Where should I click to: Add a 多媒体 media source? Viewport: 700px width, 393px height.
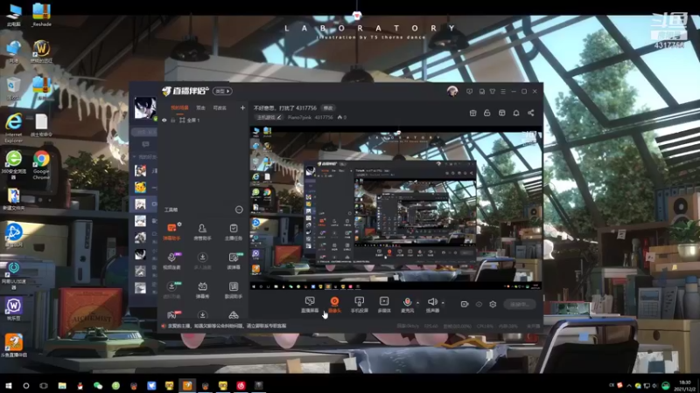click(x=384, y=304)
